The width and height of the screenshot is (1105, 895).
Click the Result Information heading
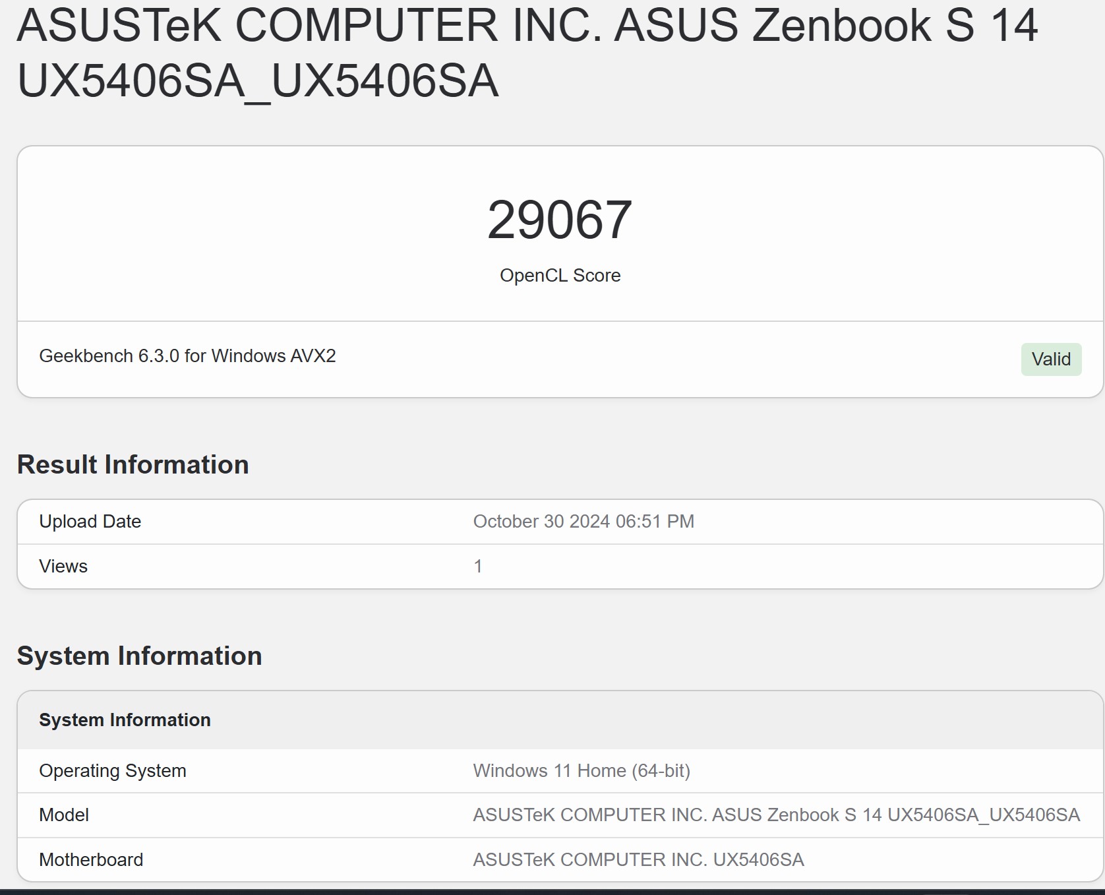click(133, 465)
